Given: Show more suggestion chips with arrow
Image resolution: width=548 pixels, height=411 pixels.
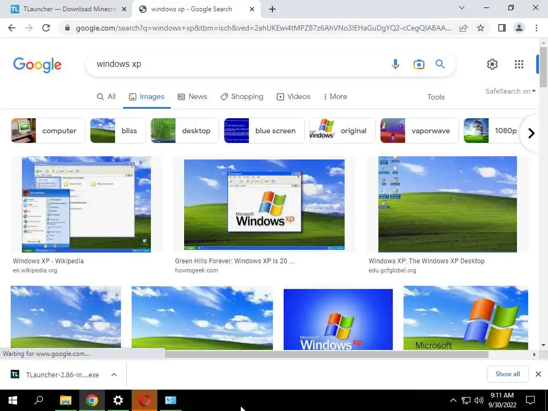Looking at the screenshot, I should pos(531,133).
